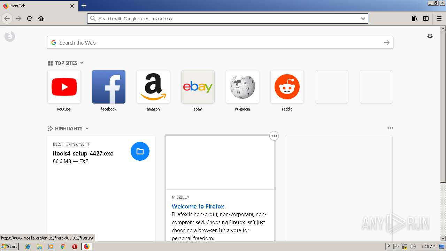Open the volume tray icon
Screen dimensions: 446x251
tap(413, 246)
